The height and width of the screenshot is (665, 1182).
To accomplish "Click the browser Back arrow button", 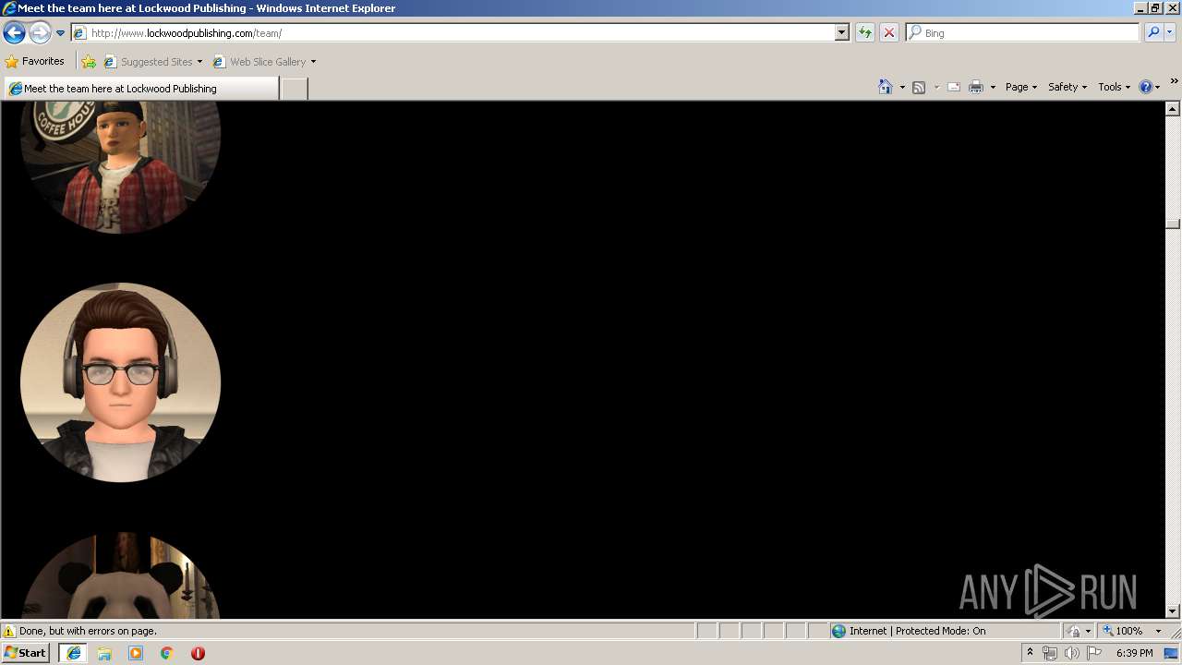I will pos(14,33).
